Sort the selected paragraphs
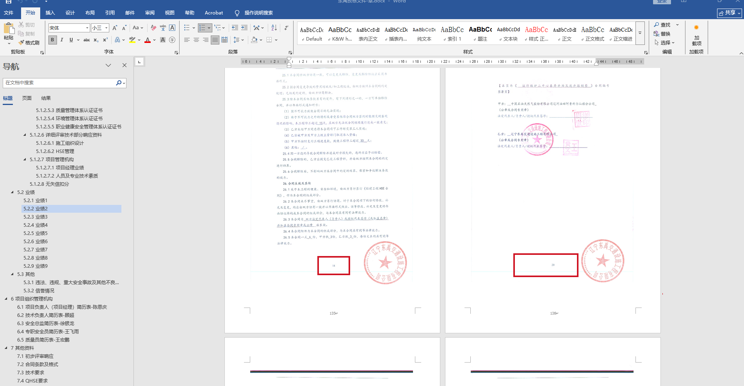744x386 pixels. [274, 28]
